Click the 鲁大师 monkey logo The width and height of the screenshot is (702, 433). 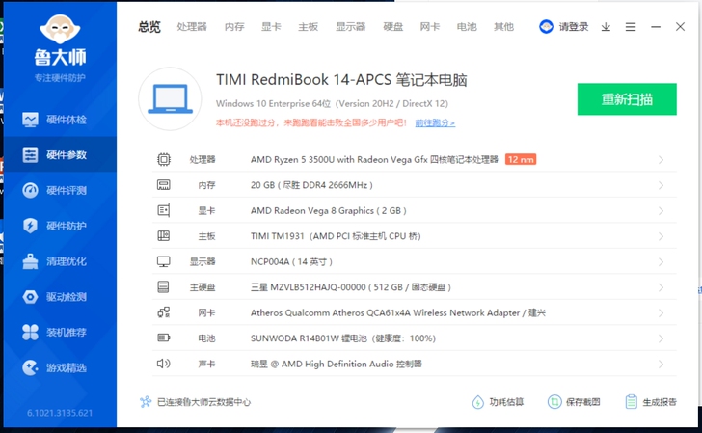click(x=60, y=29)
